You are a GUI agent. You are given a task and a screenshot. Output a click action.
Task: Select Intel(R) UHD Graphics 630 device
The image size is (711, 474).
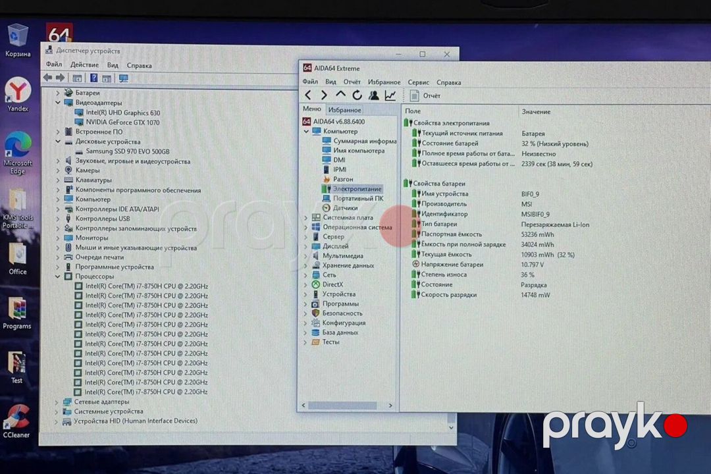coord(123,113)
